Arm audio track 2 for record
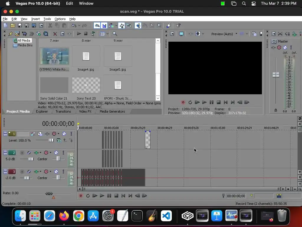Image resolution: width=302 pixels, height=227 pixels. [x=22, y=153]
